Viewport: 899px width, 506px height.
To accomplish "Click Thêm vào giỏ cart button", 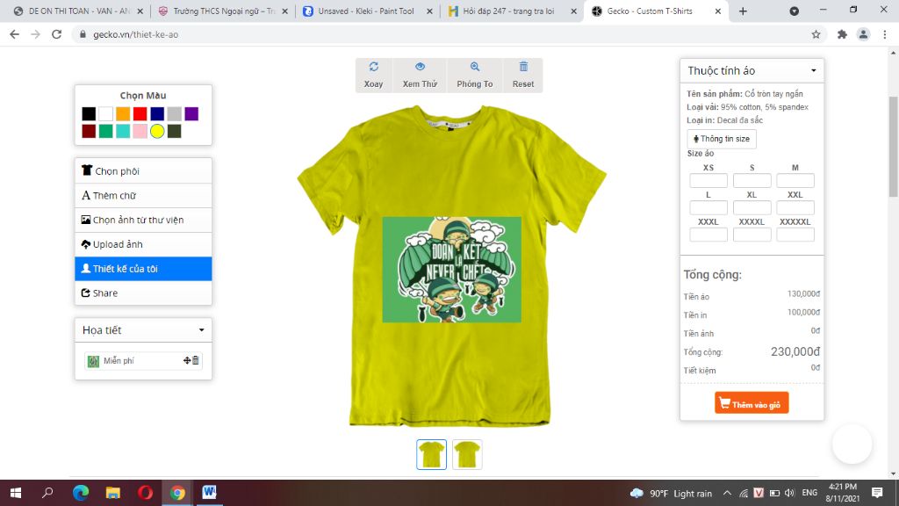I will coord(752,402).
